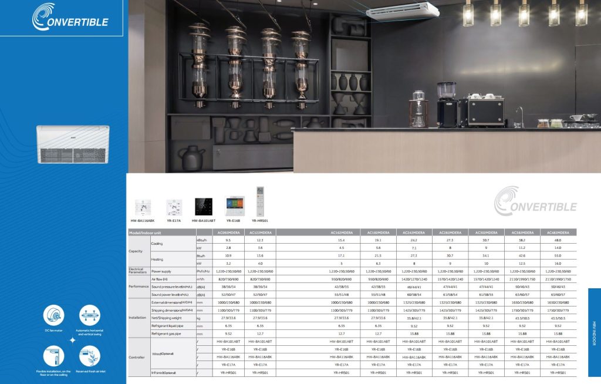The height and width of the screenshot is (384, 601).
Task: Click the AC482MDERA column header
Action: pos(557,233)
